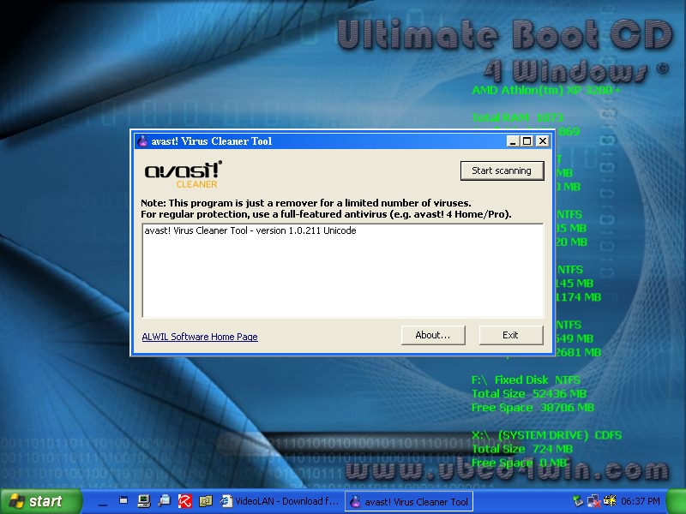
Task: Open the About dialog
Action: point(432,335)
